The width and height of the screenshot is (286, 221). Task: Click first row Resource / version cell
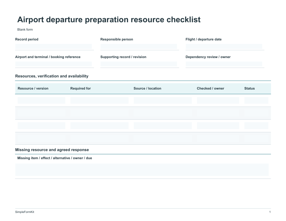point(41,100)
